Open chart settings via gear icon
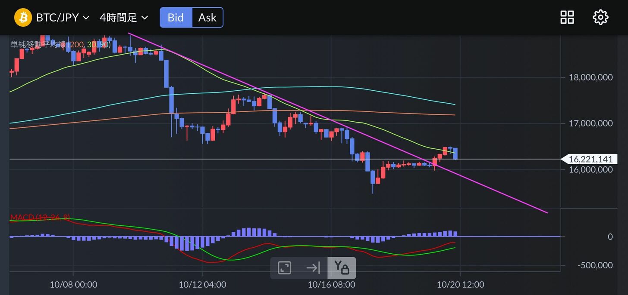 point(600,18)
